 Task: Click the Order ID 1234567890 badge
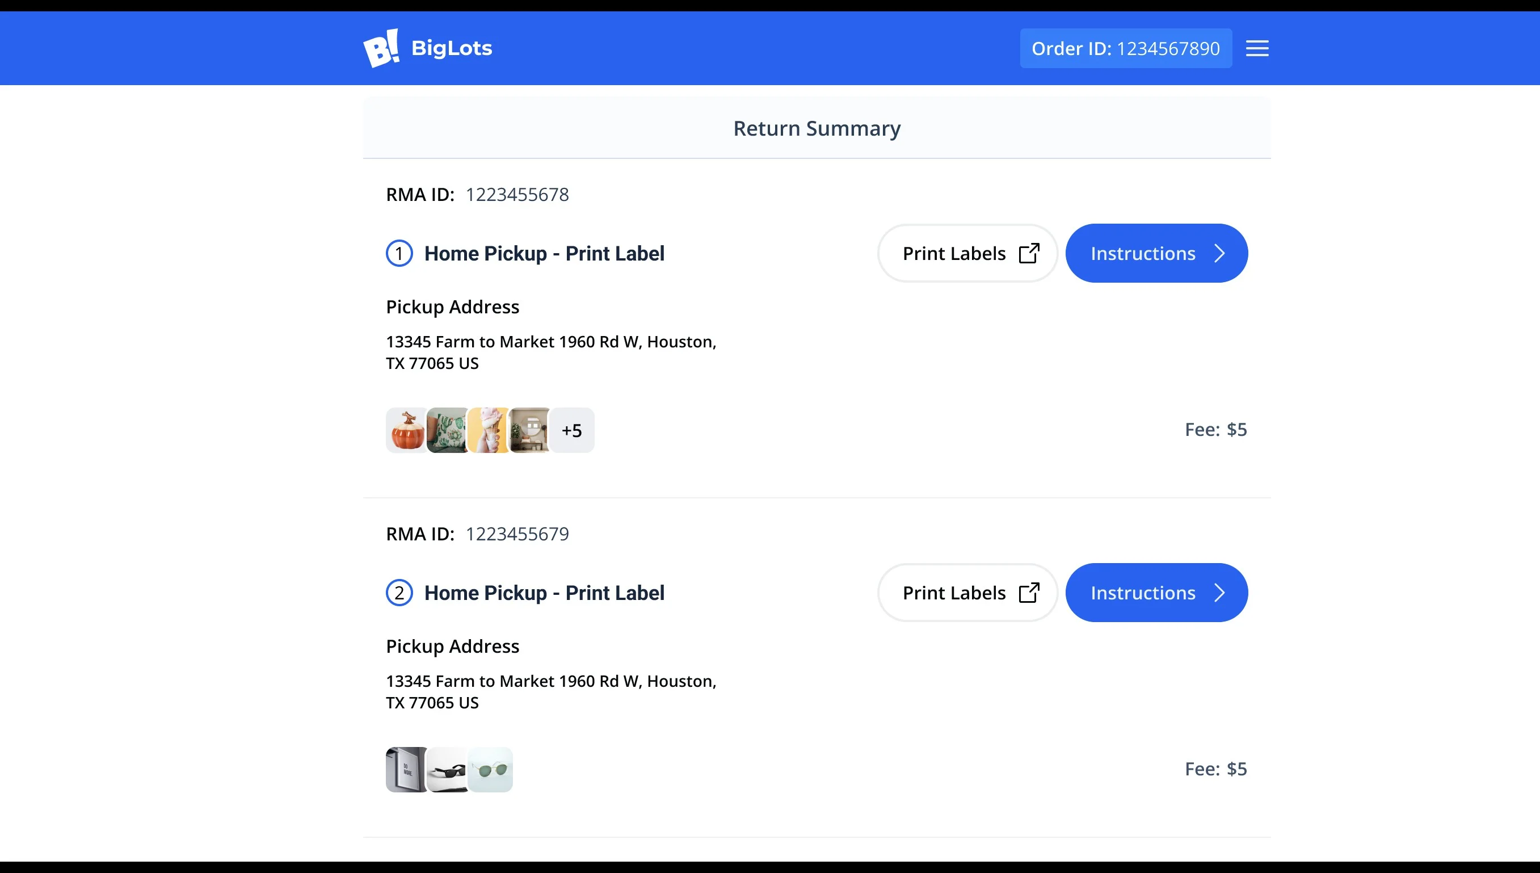point(1125,48)
